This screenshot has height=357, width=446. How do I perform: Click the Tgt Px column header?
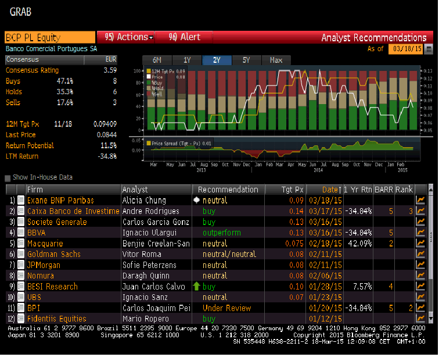(x=285, y=190)
